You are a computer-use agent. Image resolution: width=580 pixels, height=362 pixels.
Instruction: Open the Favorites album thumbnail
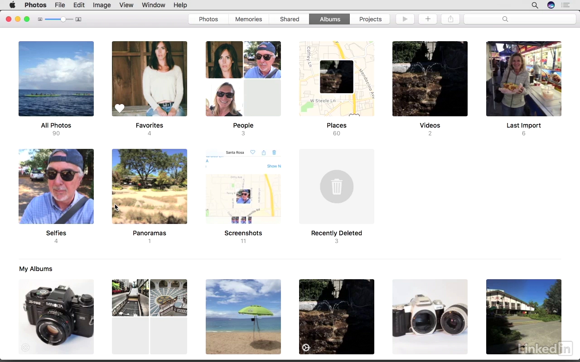(150, 79)
